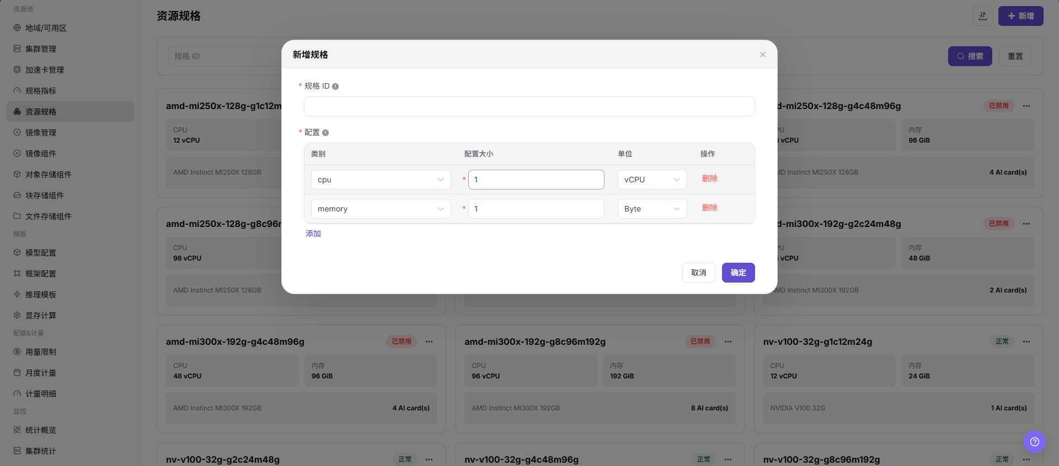
Task: Open the Byte 单位 dropdown
Action: (652, 209)
